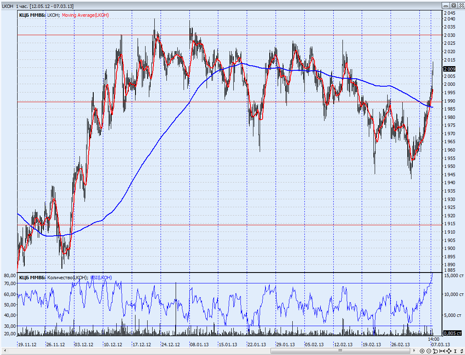
Task: Click the 19.02.13 date label
Action: coord(372,345)
